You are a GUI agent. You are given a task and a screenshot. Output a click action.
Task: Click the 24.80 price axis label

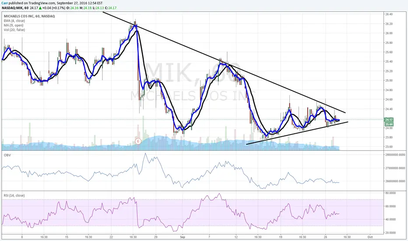pyautogui.click(x=389, y=90)
